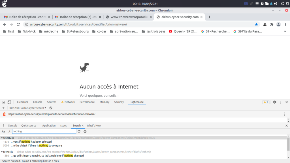View site information icon in address bar
Screen dimensions: 290x163
pyautogui.click(x=27, y=24)
